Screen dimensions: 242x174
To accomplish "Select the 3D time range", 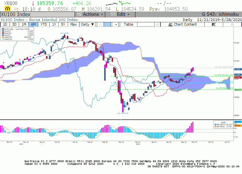I will click(14, 24).
